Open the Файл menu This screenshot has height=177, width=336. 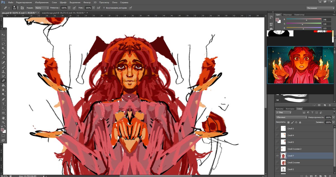click(x=11, y=2)
